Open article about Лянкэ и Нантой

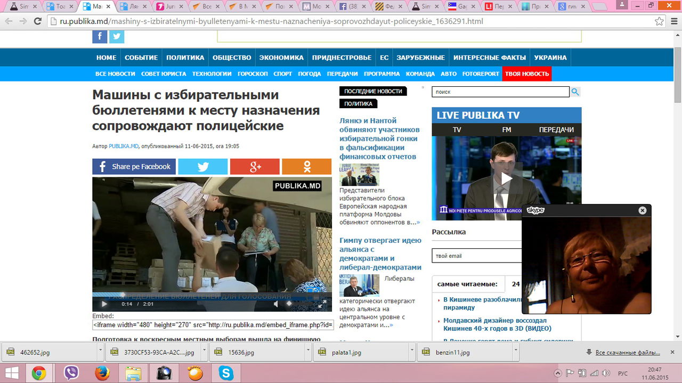coord(379,138)
